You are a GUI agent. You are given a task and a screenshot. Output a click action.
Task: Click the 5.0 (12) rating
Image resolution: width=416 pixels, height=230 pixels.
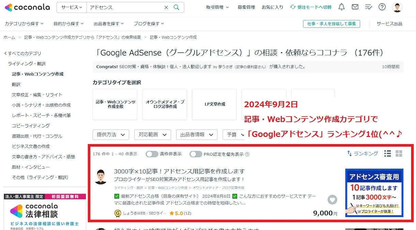(180, 213)
